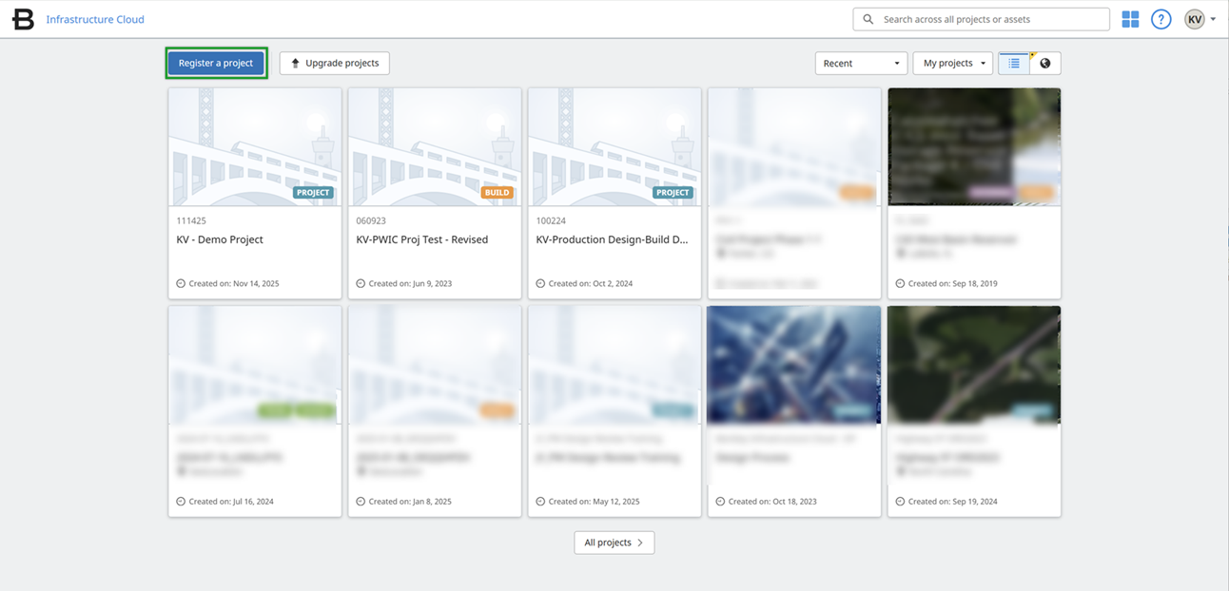
Task: Open the help question mark icon
Action: click(1161, 19)
